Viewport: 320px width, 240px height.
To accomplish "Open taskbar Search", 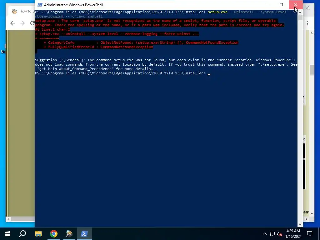I will (22, 234).
